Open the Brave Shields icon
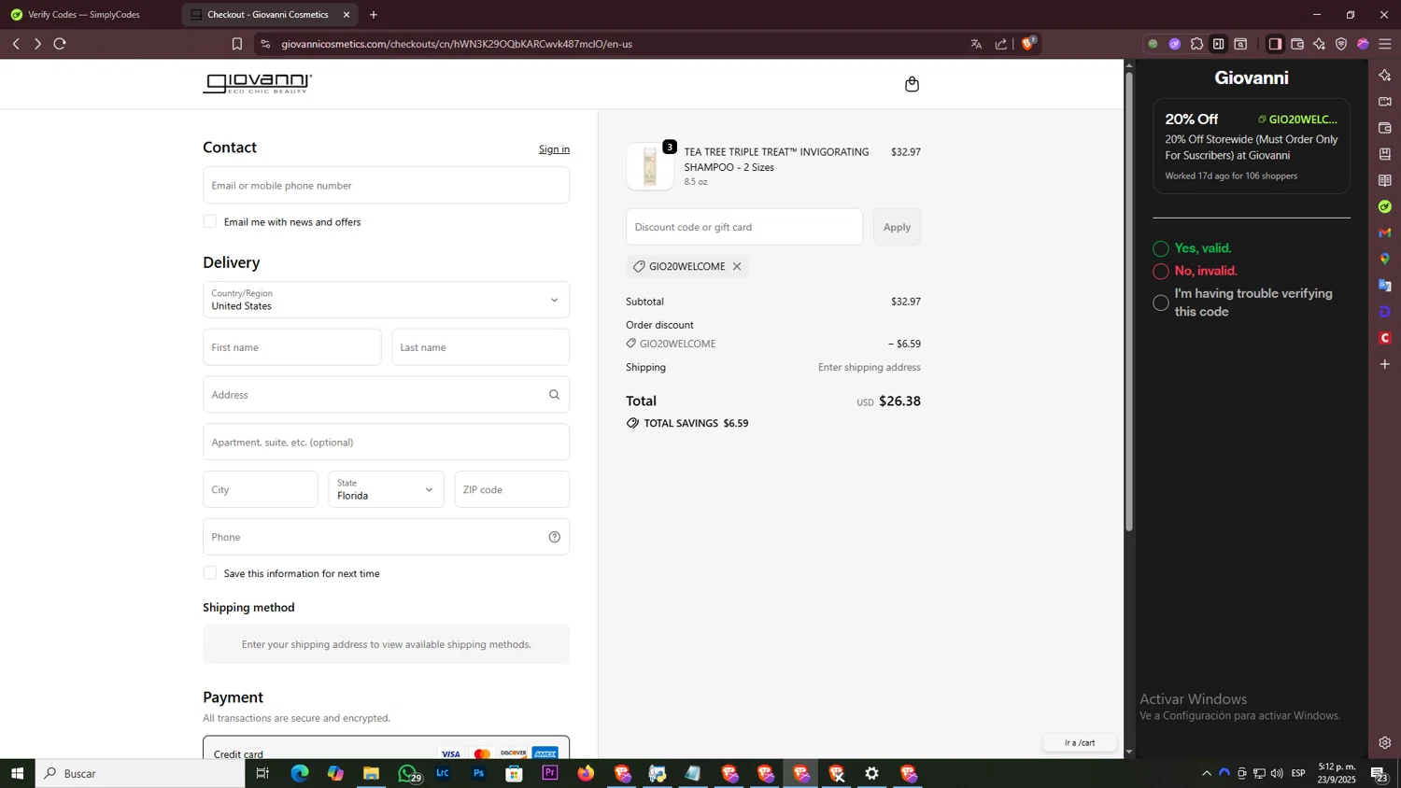This screenshot has width=1401, height=788. pyautogui.click(x=1028, y=43)
